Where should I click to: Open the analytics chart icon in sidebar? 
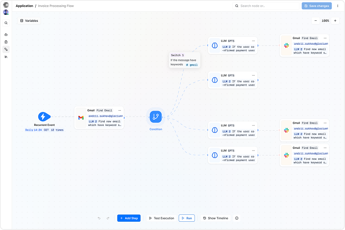(x=6, y=56)
